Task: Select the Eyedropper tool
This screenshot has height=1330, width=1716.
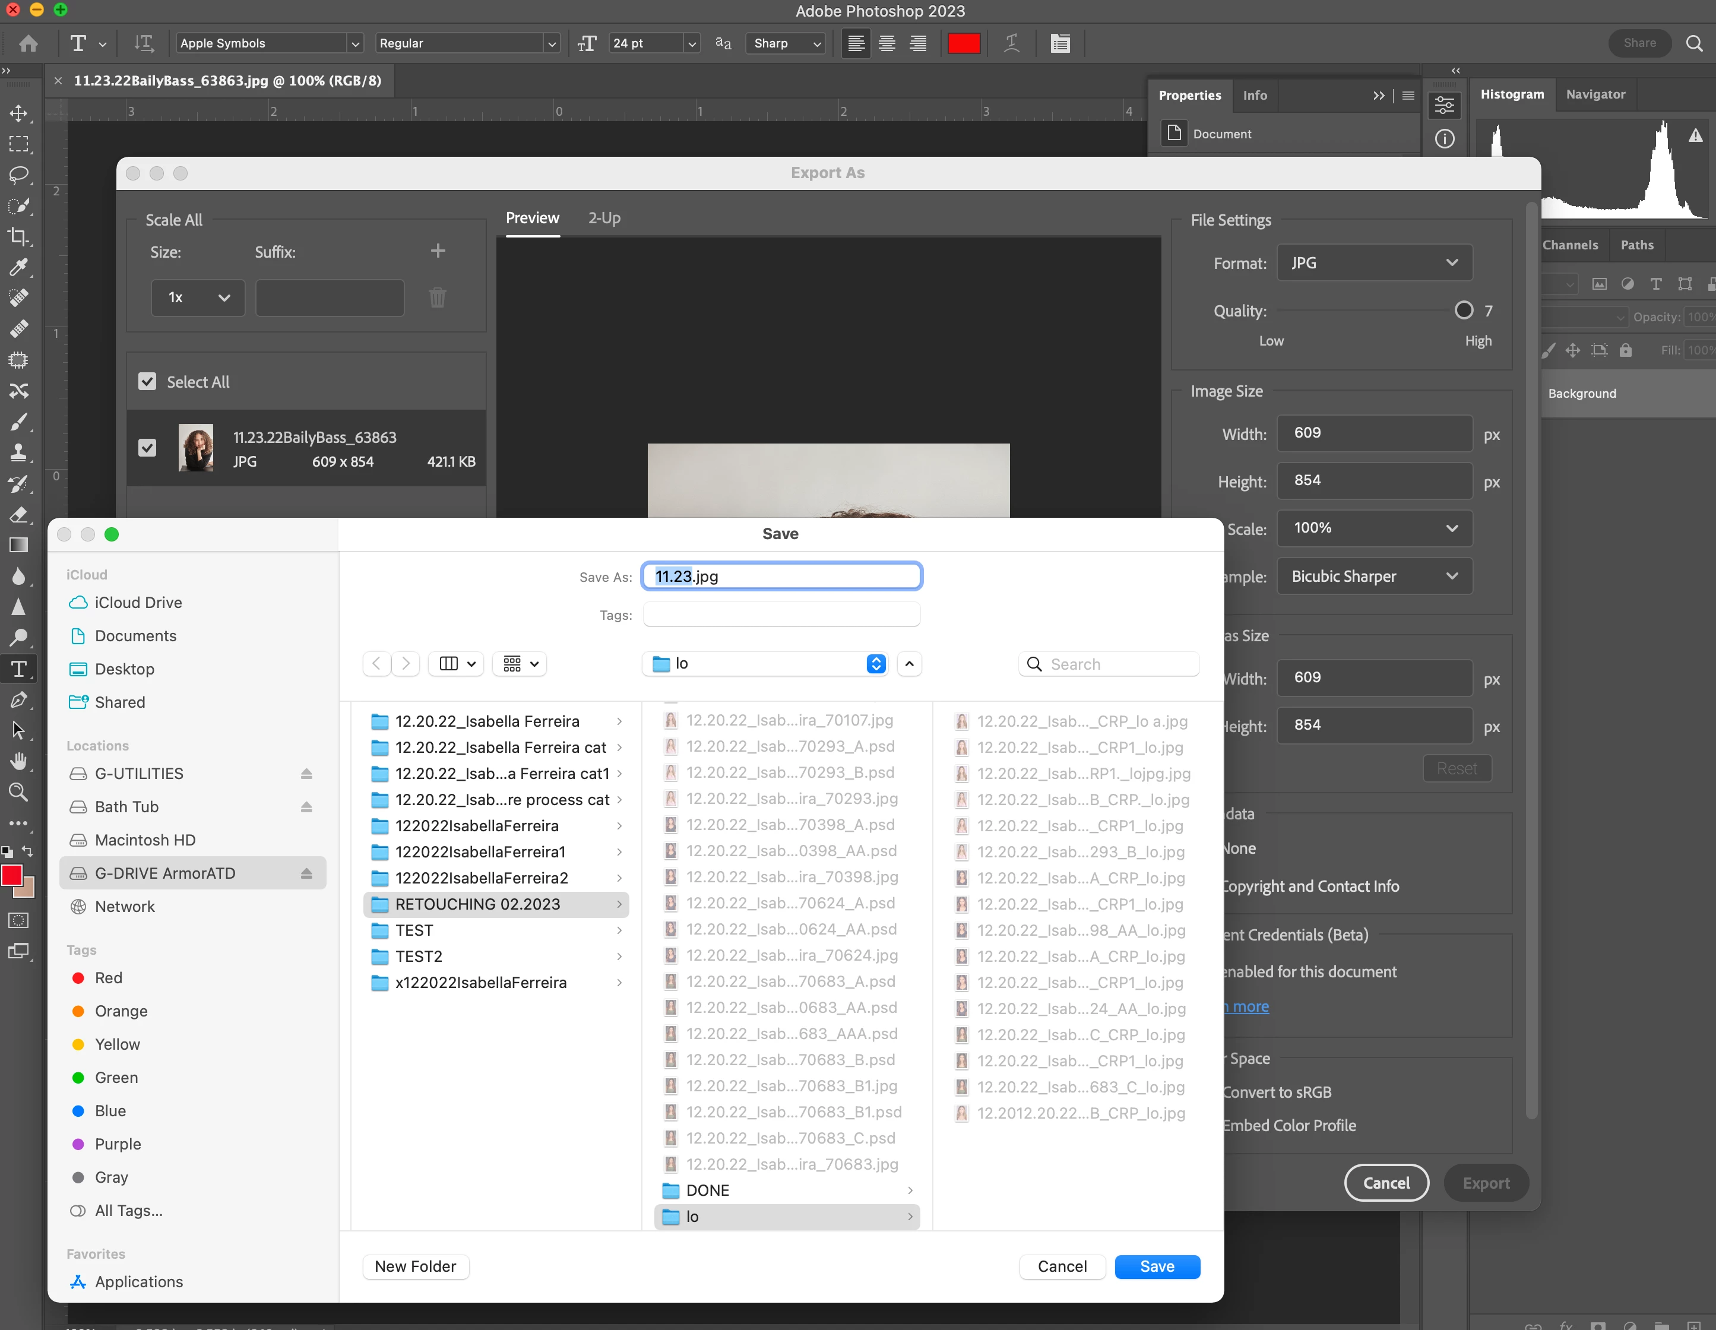Action: click(x=19, y=267)
